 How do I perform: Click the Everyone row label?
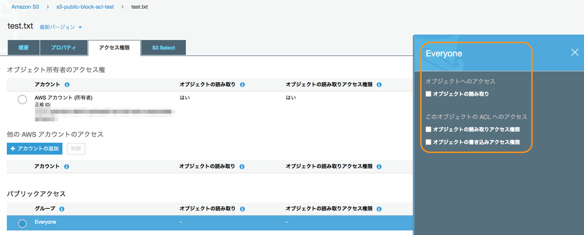[x=46, y=222]
